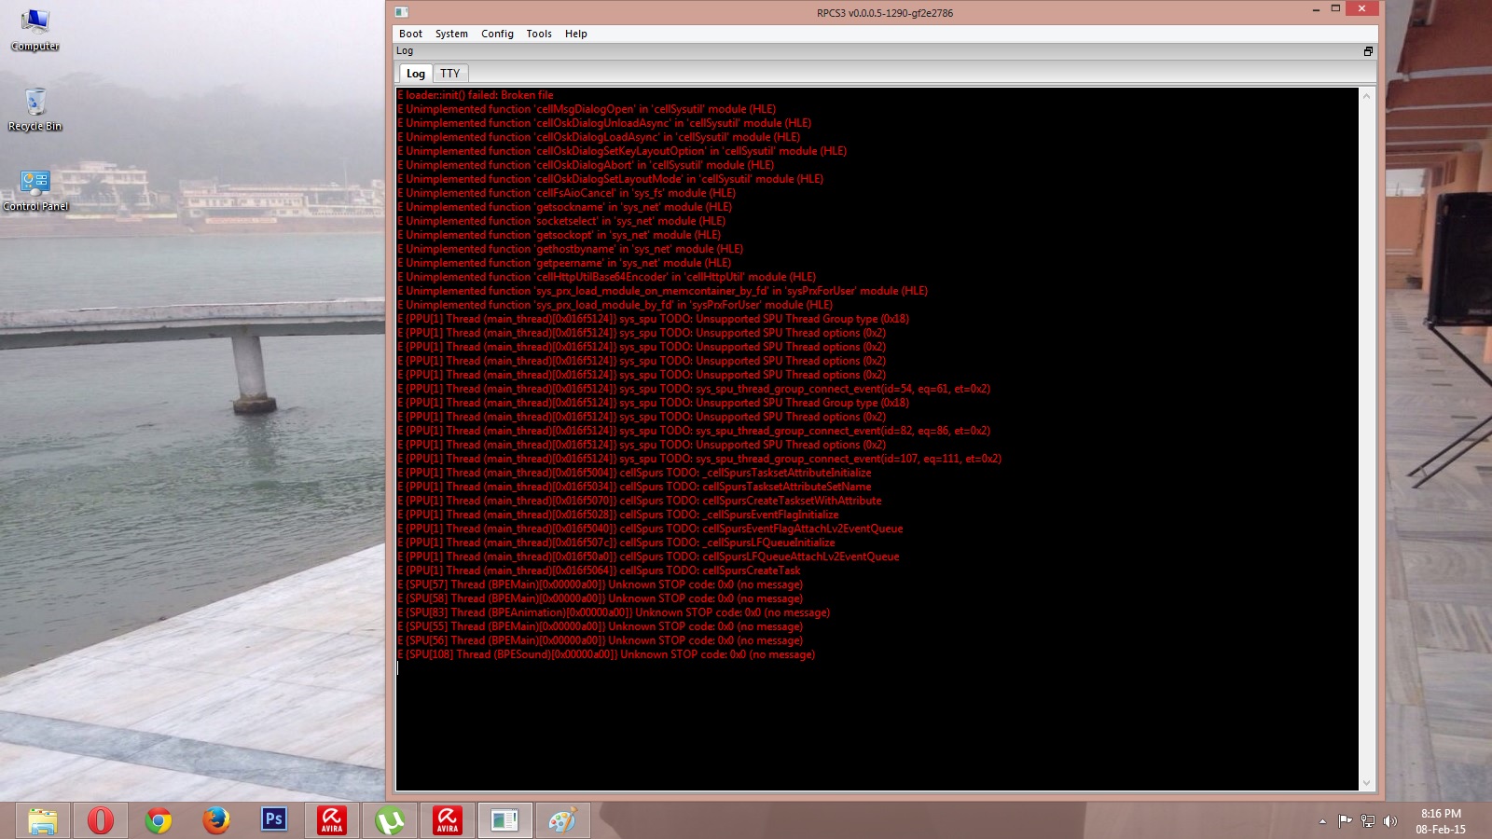This screenshot has width=1492, height=839.
Task: Select the Recycle Bin icon
Action: click(x=35, y=107)
